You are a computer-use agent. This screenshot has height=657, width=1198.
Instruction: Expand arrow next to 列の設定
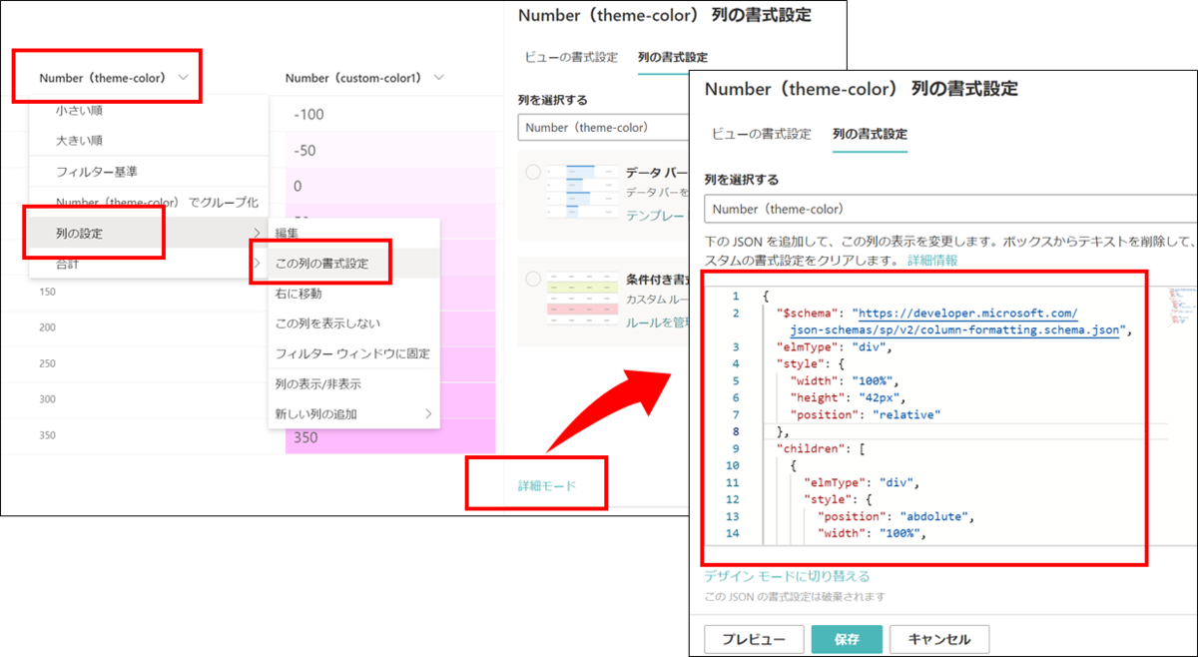258,233
